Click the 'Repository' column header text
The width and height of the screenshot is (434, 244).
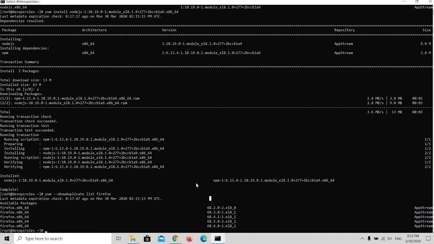point(344,30)
